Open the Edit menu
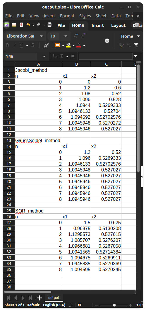146x311 pixels. point(21,16)
